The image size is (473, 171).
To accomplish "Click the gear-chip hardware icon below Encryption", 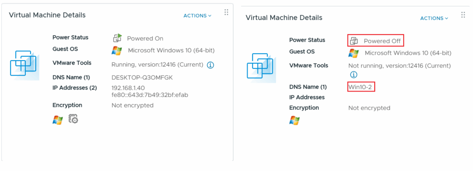I will tap(73, 119).
